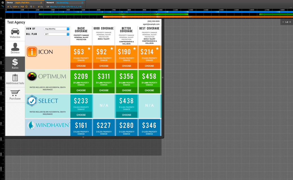The height and width of the screenshot is (180, 293).
Task: Click the green media query bar
Action: (114, 14)
